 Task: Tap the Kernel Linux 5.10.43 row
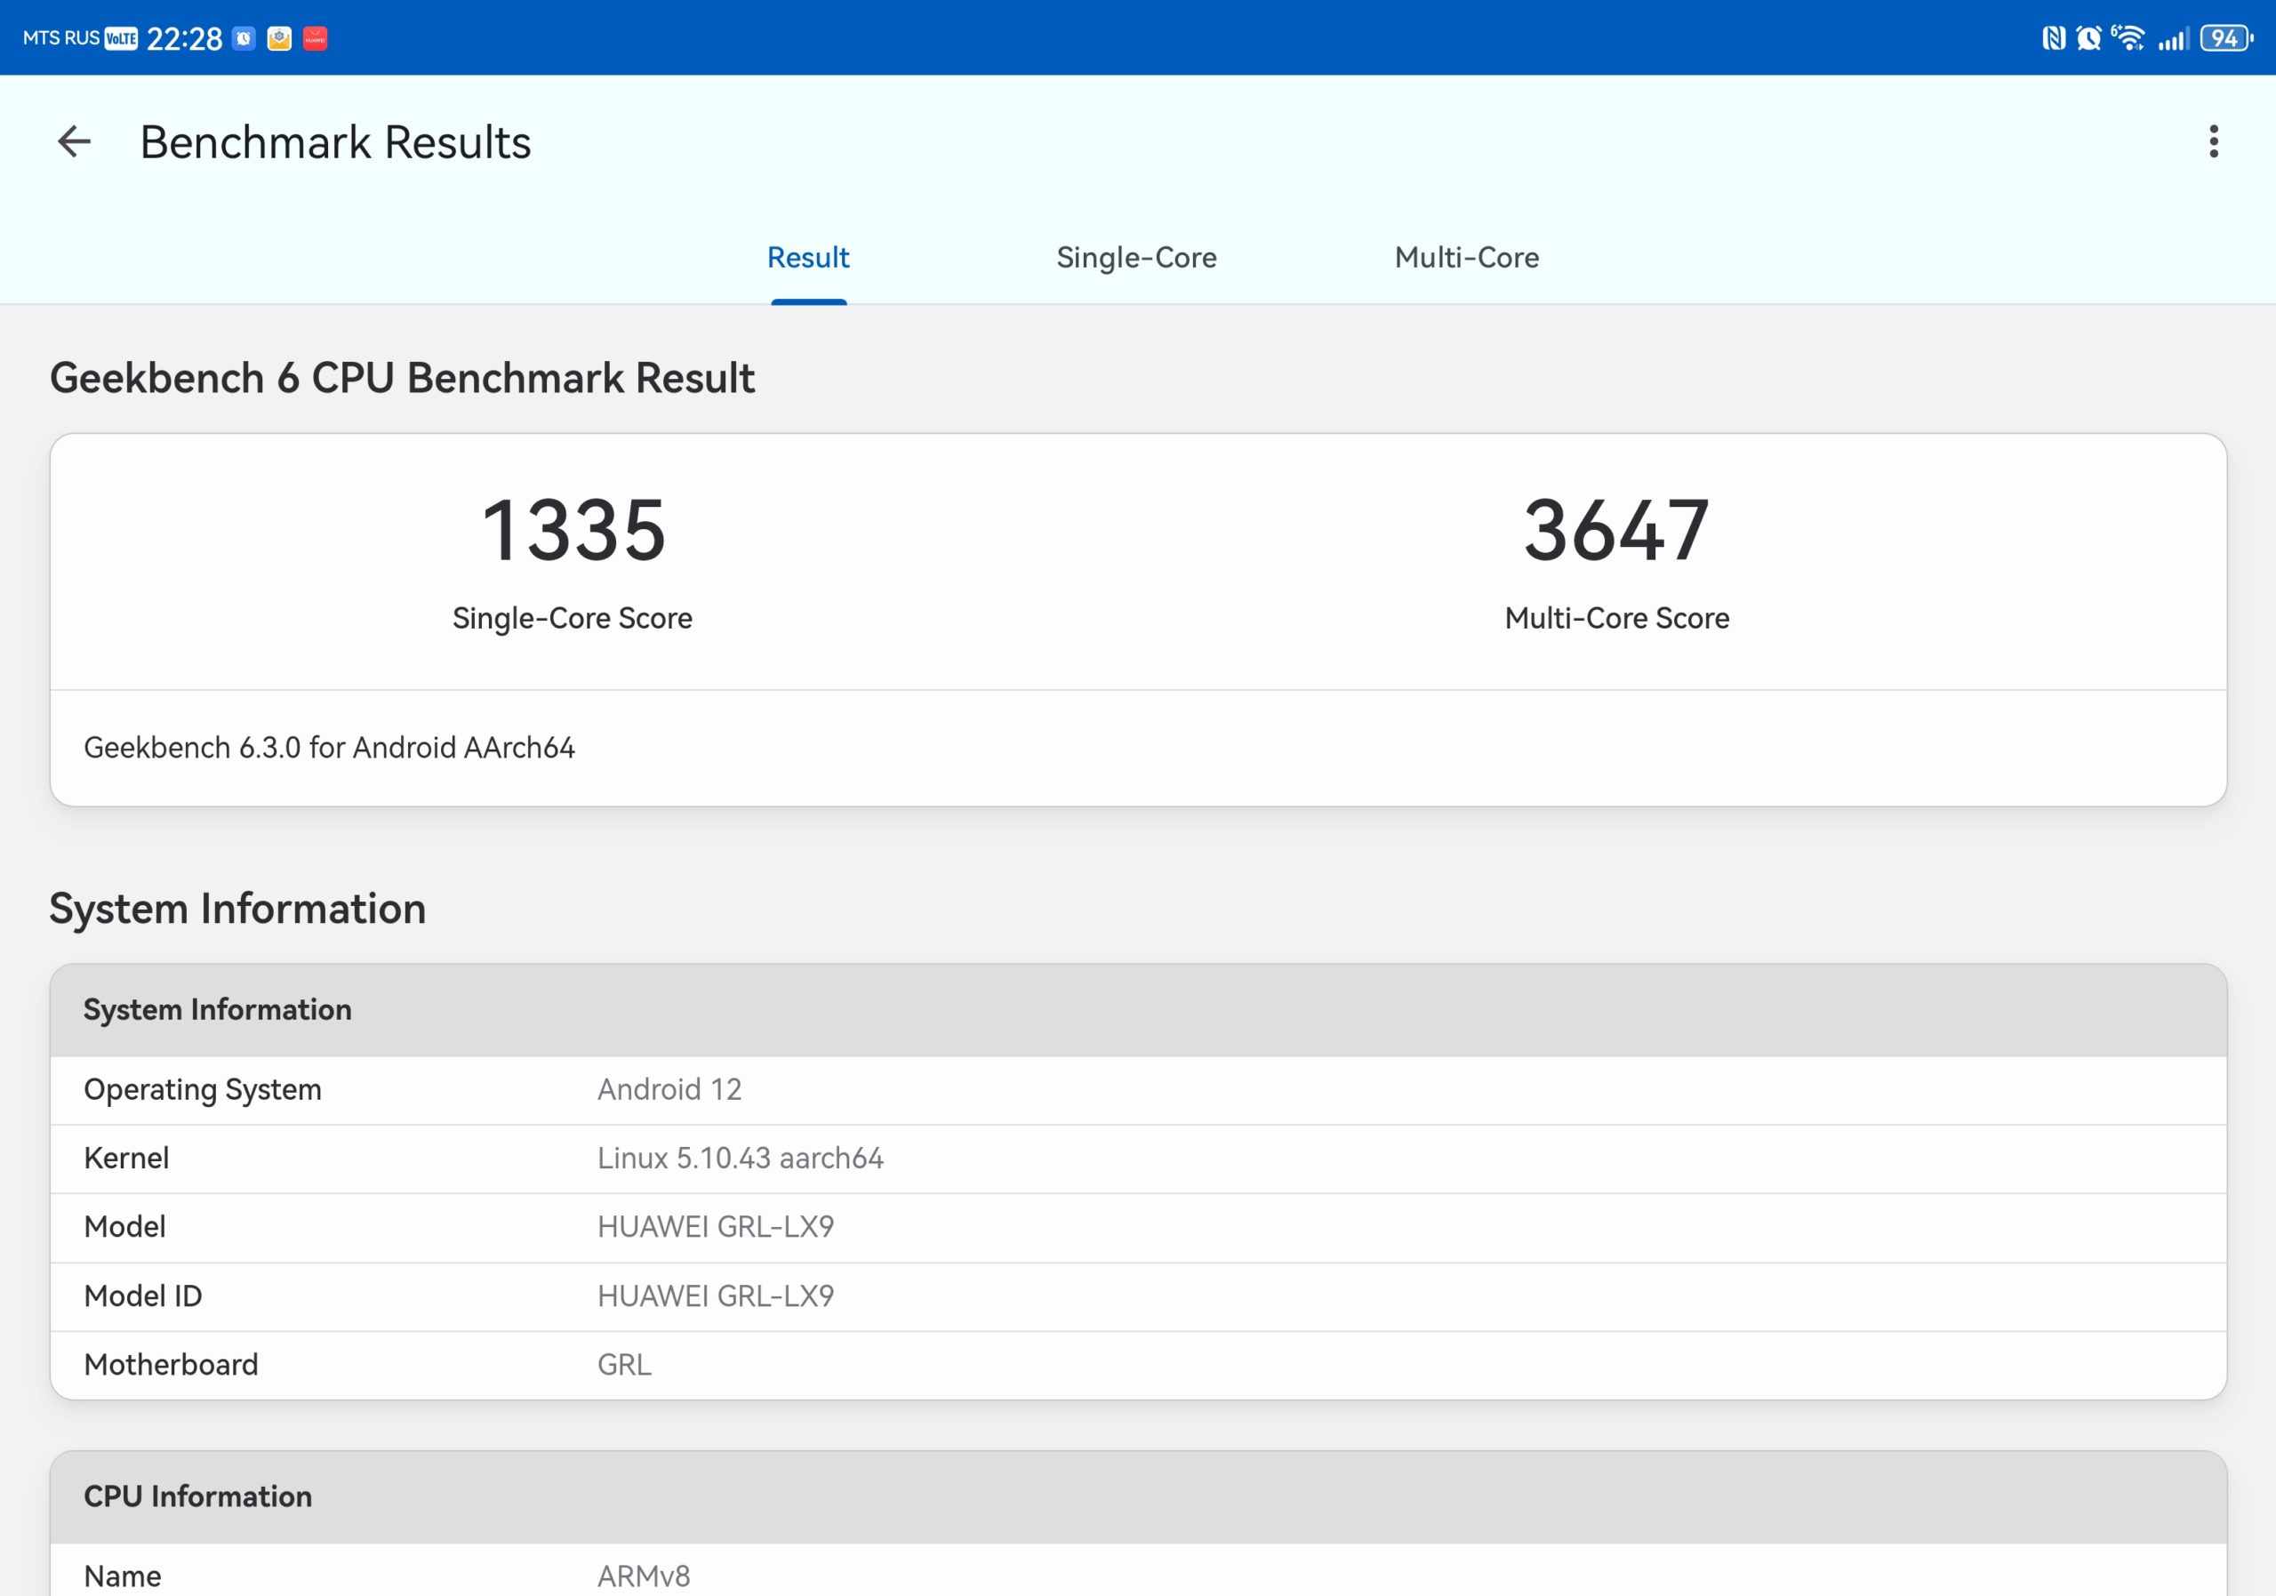click(x=1138, y=1159)
